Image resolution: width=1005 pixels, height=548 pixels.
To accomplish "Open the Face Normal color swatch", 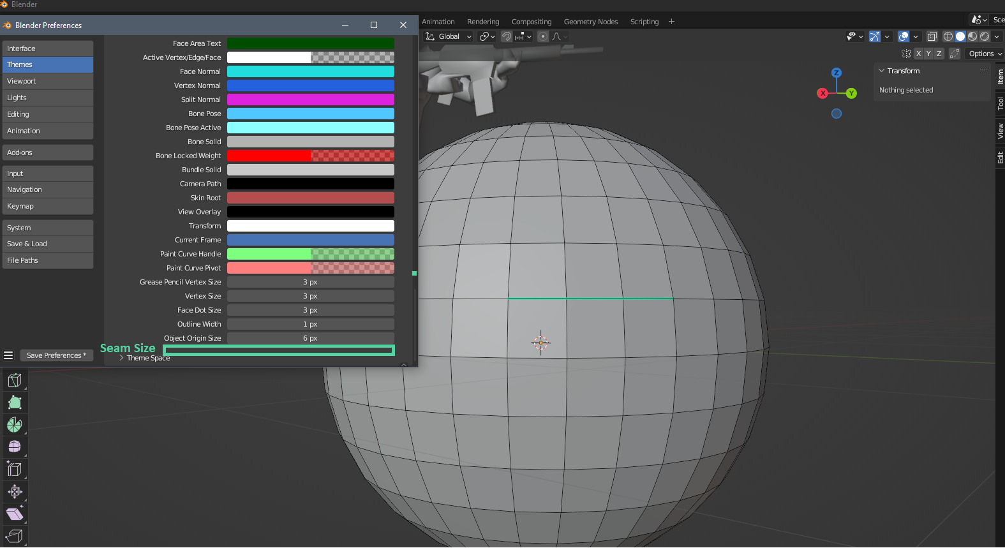I will pyautogui.click(x=311, y=71).
